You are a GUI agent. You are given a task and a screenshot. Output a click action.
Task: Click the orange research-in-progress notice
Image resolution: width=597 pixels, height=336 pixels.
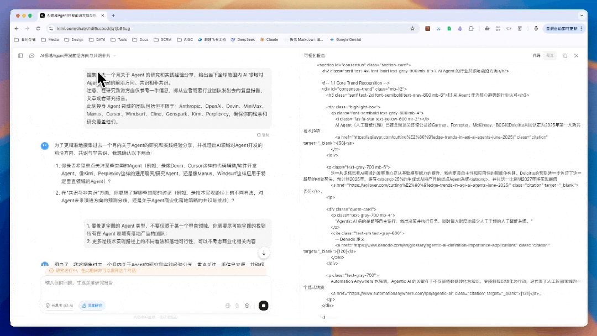pyautogui.click(x=155, y=271)
